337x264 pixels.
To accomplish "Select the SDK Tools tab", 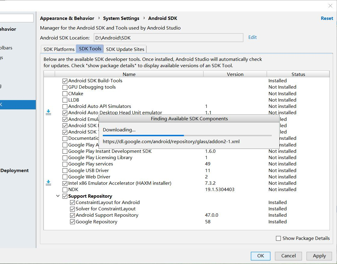I will point(90,49).
